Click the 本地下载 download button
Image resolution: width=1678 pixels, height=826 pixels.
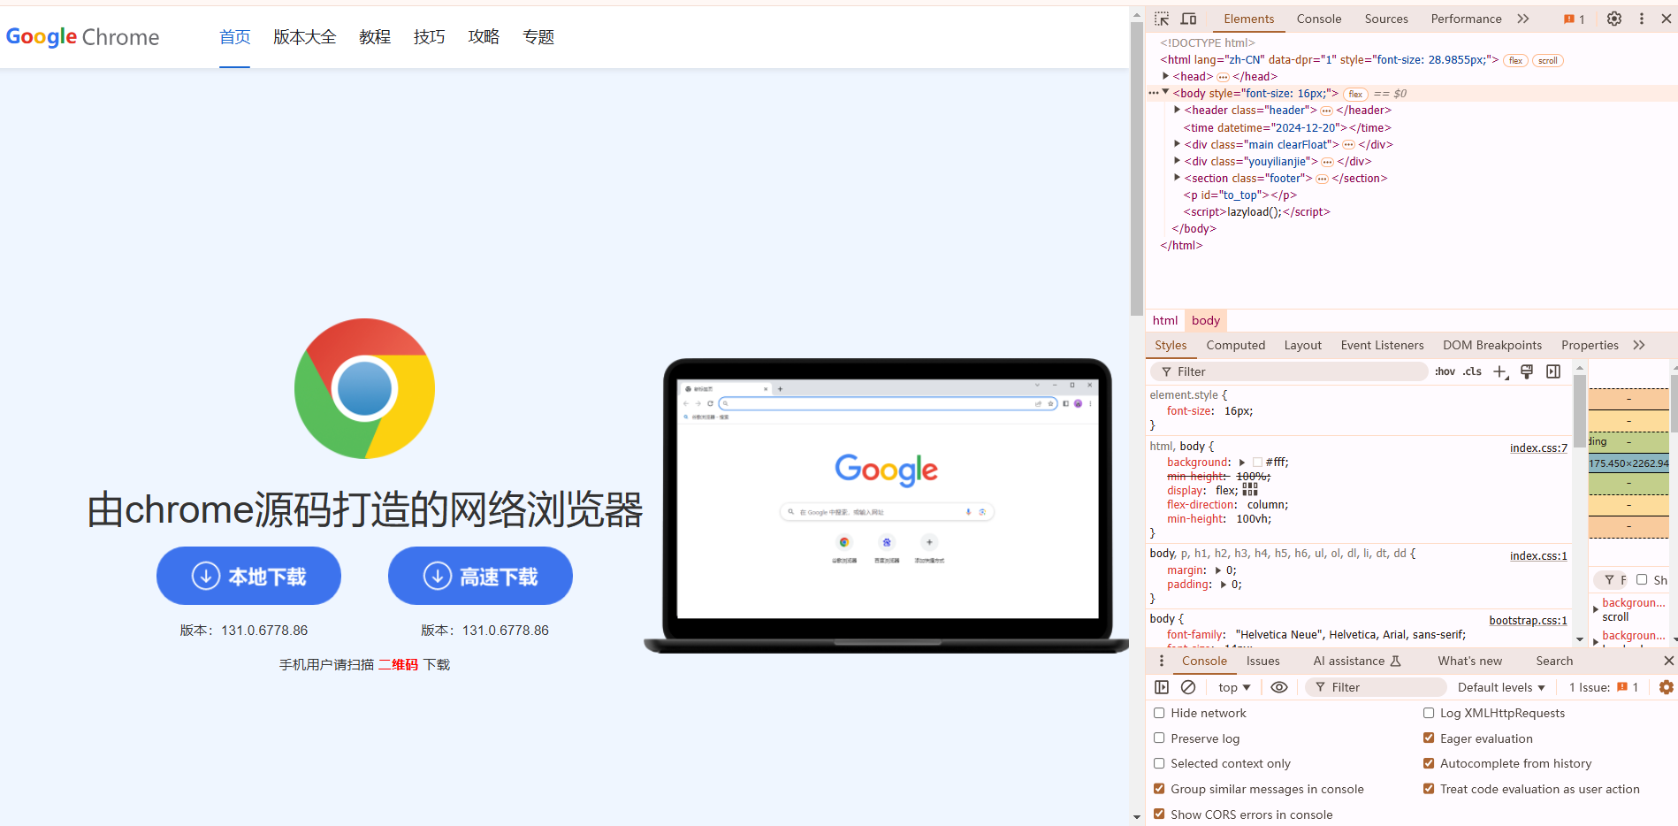(x=248, y=576)
